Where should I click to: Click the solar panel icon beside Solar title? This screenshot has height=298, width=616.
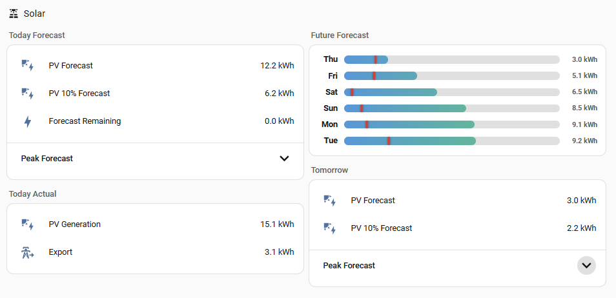pyautogui.click(x=14, y=14)
